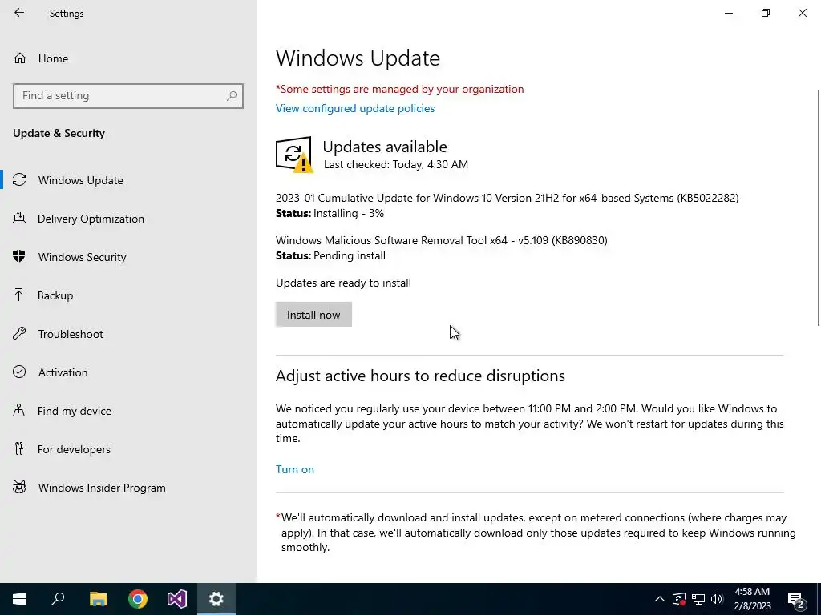Screen dimensions: 821x615
Task: Open the Windows Start menu
Action: 19,599
